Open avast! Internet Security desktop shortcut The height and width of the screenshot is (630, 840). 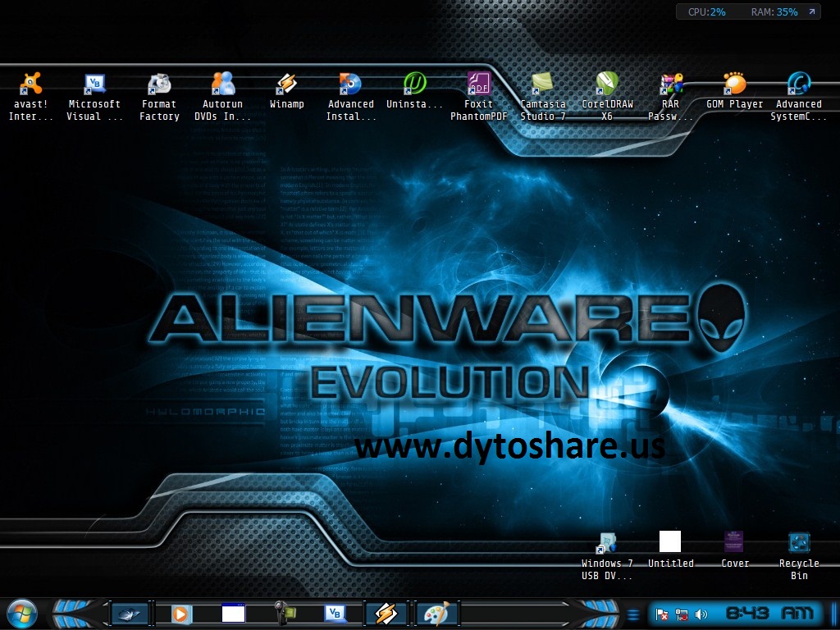[30, 97]
